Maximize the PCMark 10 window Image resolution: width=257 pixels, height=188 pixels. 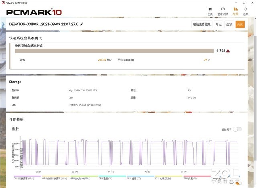(x=244, y=3)
